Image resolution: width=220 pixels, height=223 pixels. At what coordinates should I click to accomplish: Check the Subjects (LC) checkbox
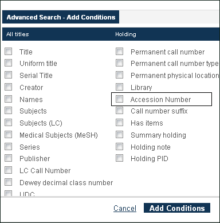click(9, 123)
